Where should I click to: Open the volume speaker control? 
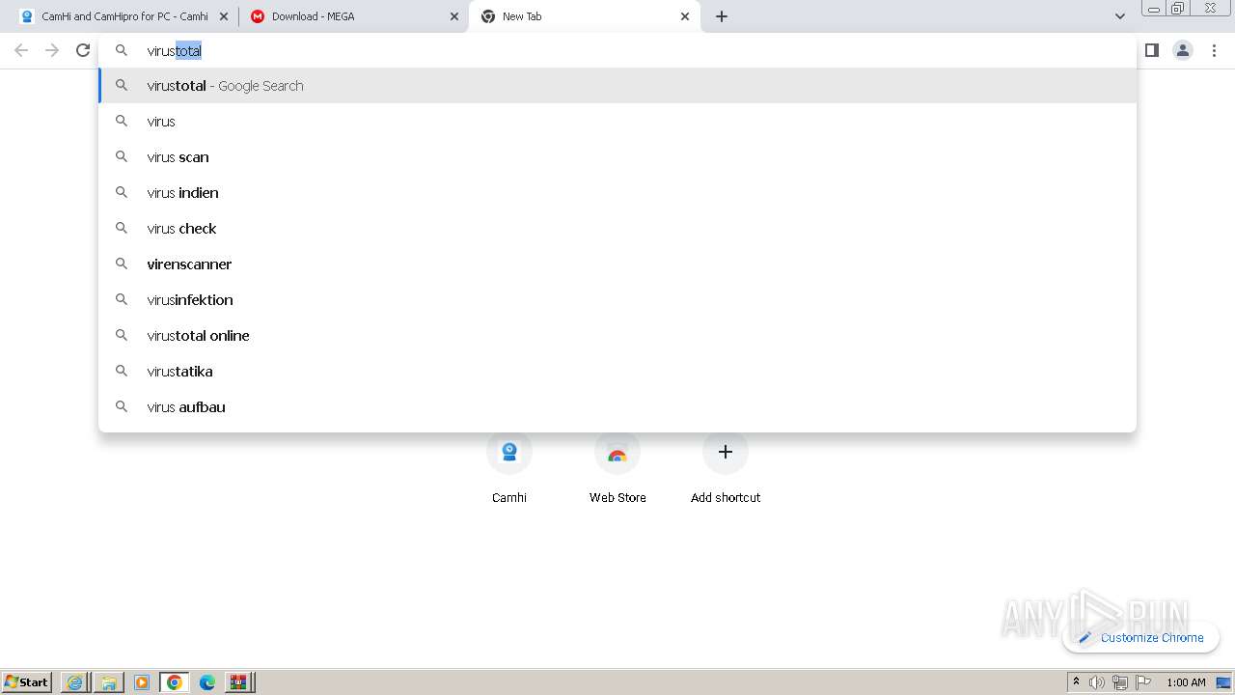click(x=1097, y=682)
